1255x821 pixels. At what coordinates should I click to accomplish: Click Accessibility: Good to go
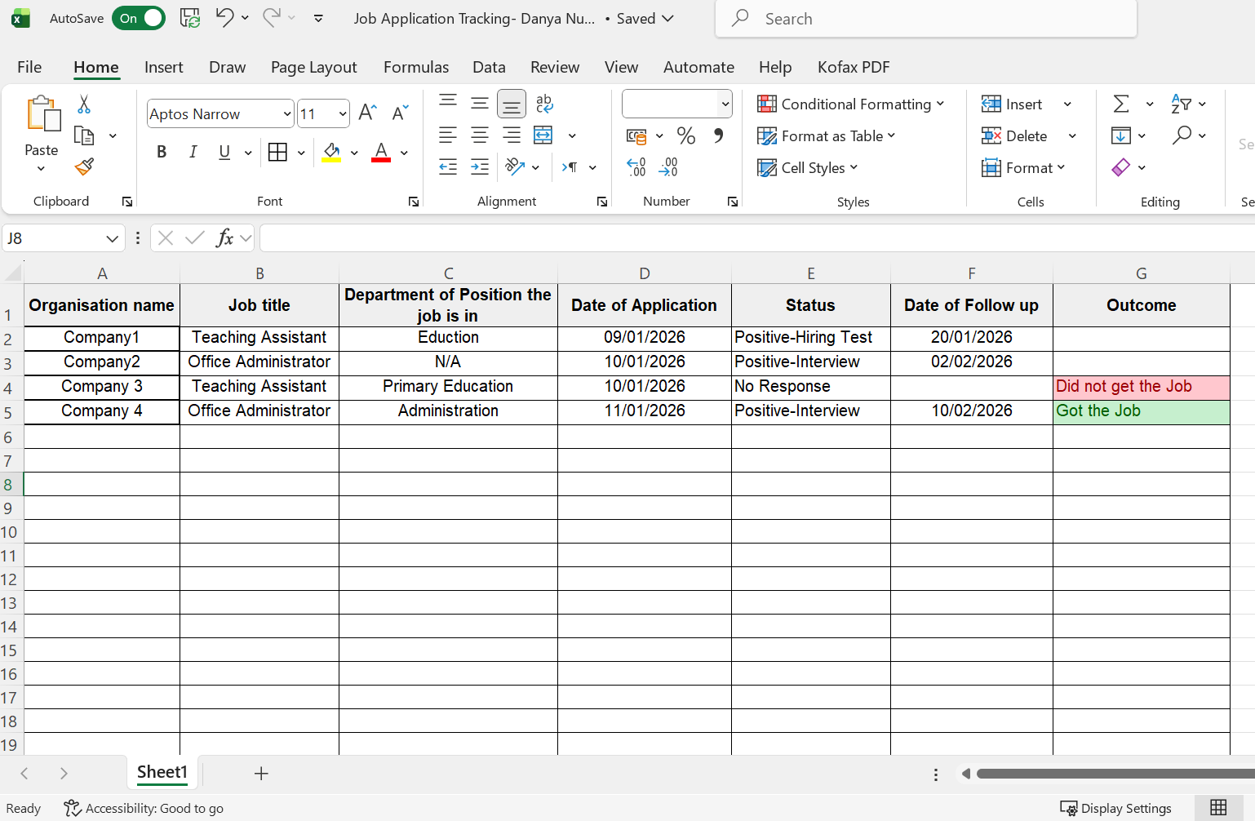pos(144,808)
